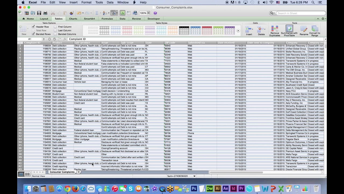Open the Data menu in menu bar

(110, 2)
